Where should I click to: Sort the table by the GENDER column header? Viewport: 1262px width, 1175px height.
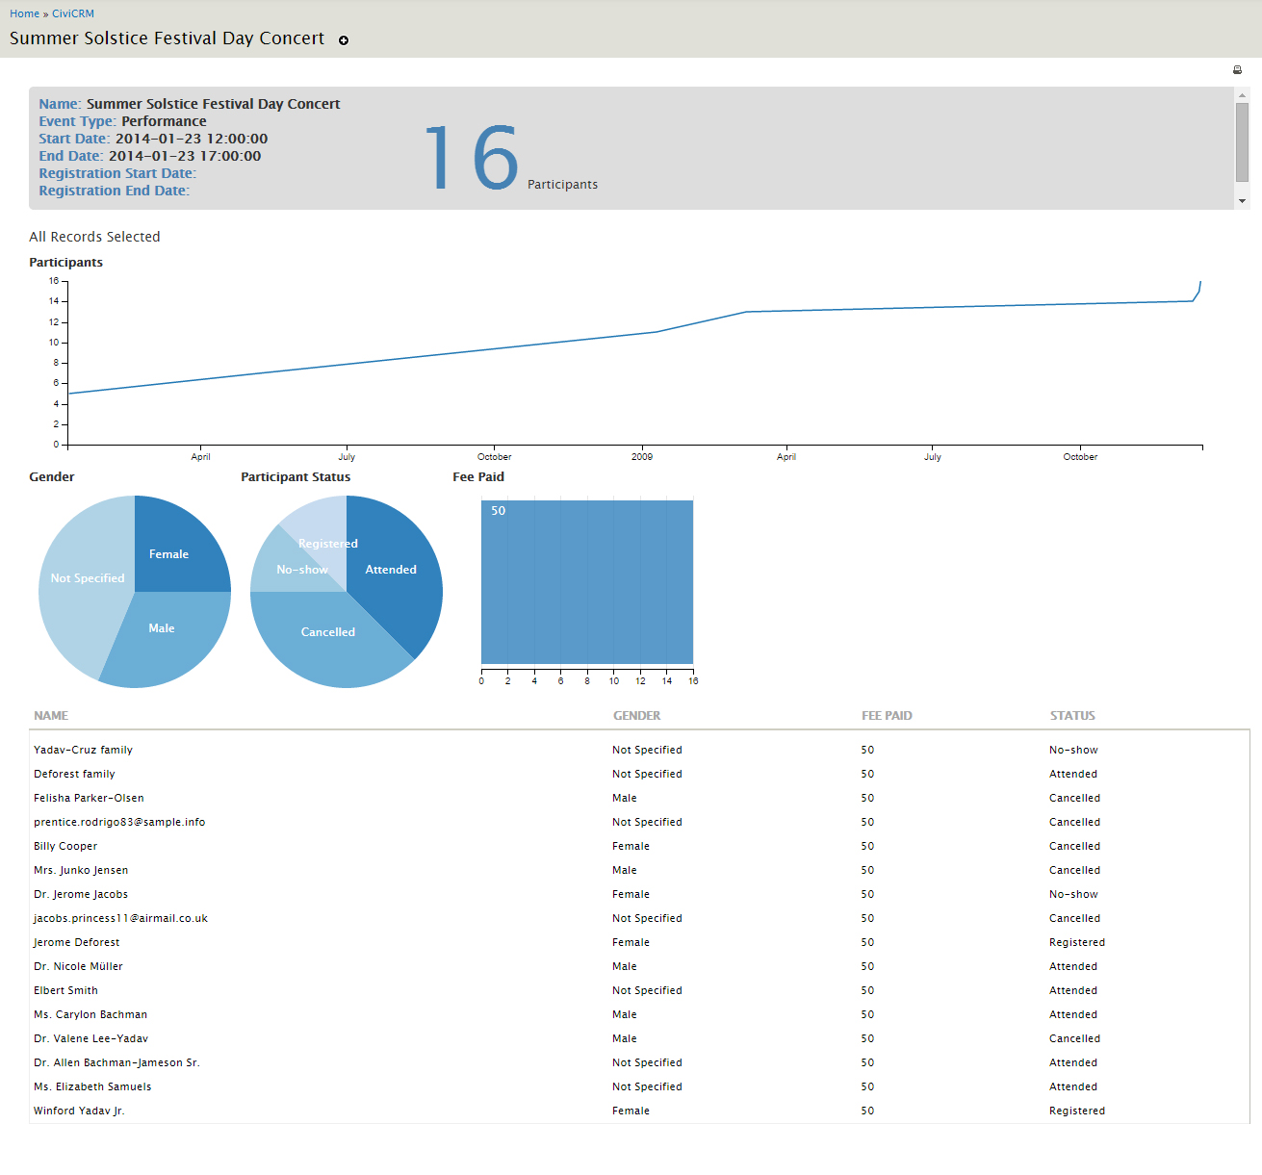636,716
